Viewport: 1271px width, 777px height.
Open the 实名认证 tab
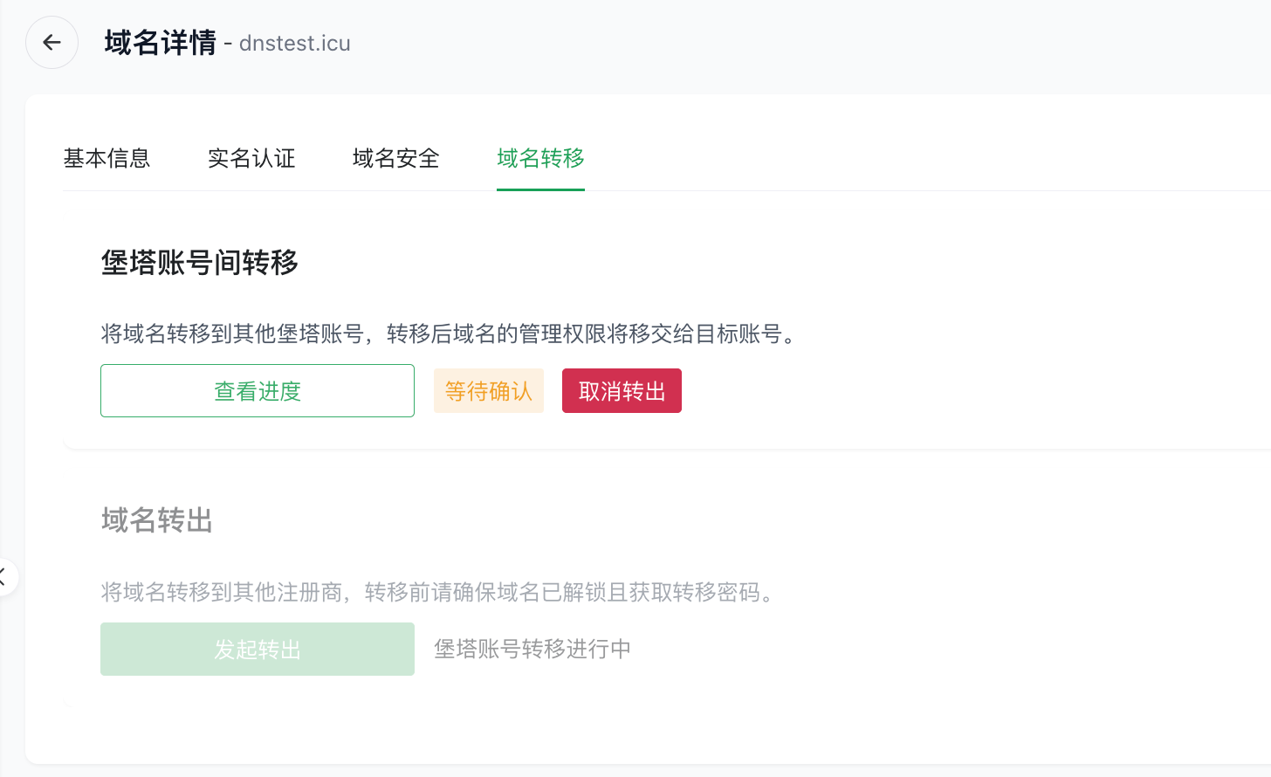[x=251, y=159]
